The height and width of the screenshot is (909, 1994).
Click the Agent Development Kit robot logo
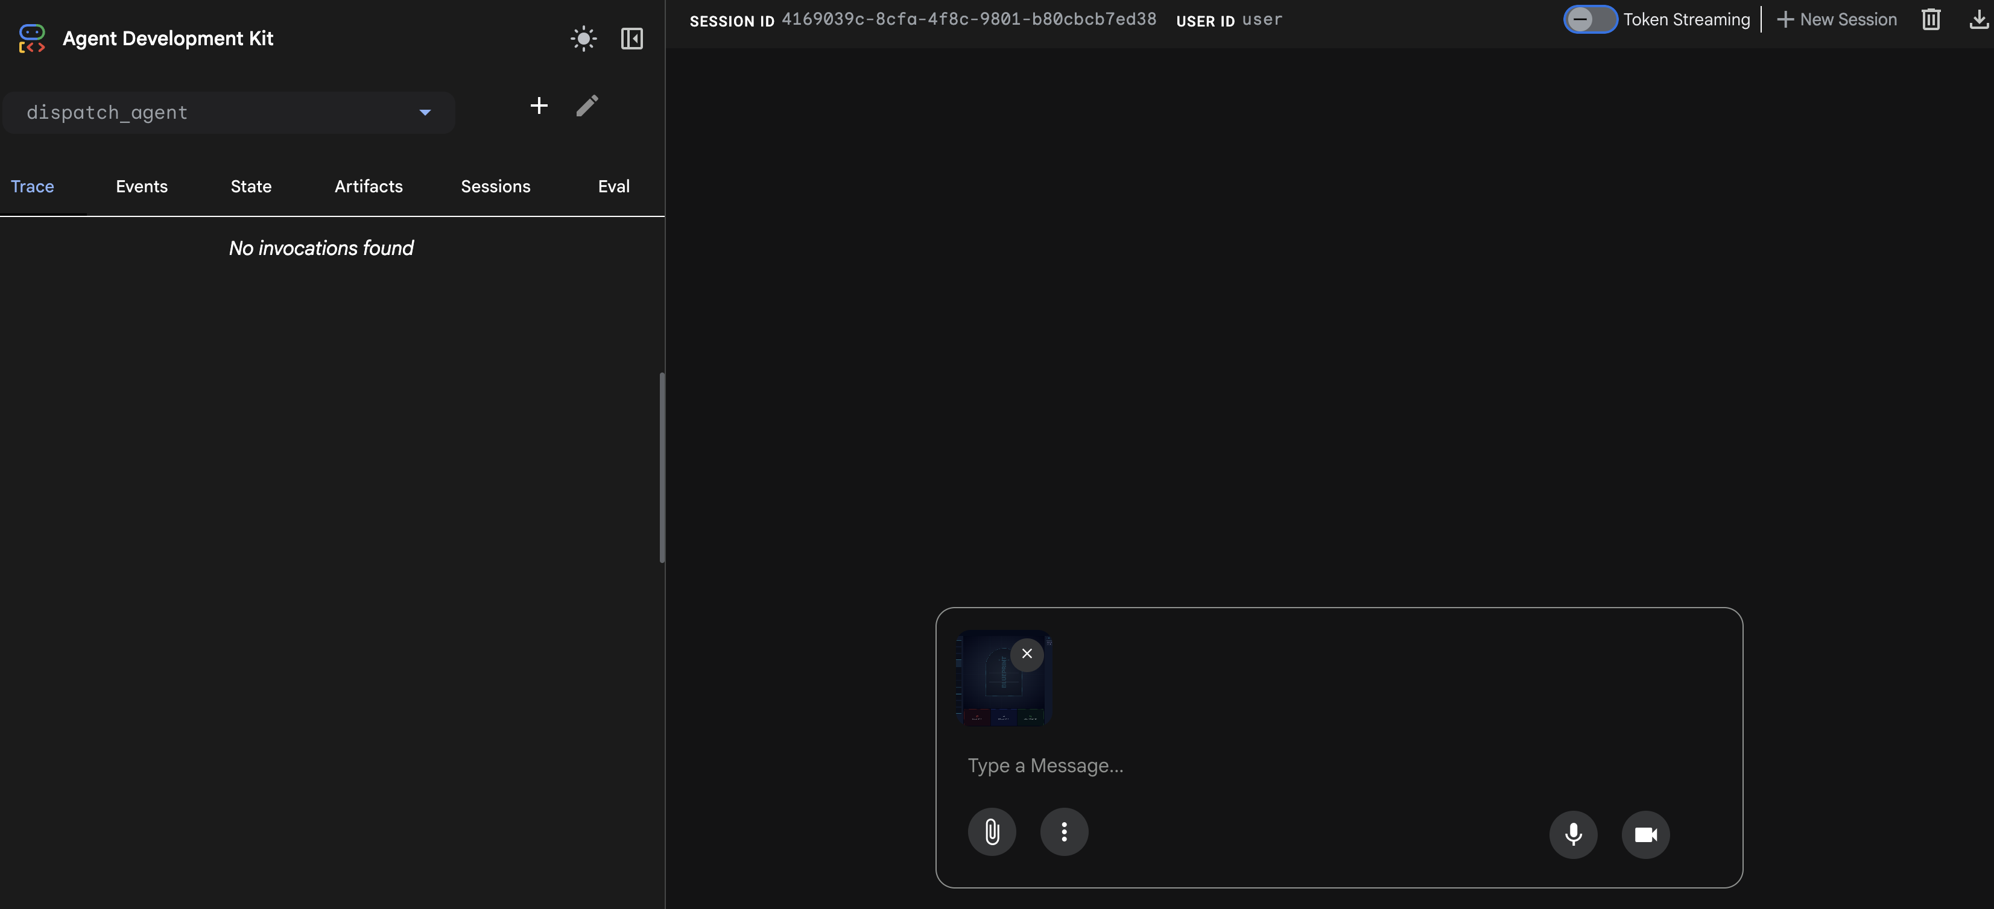point(32,38)
